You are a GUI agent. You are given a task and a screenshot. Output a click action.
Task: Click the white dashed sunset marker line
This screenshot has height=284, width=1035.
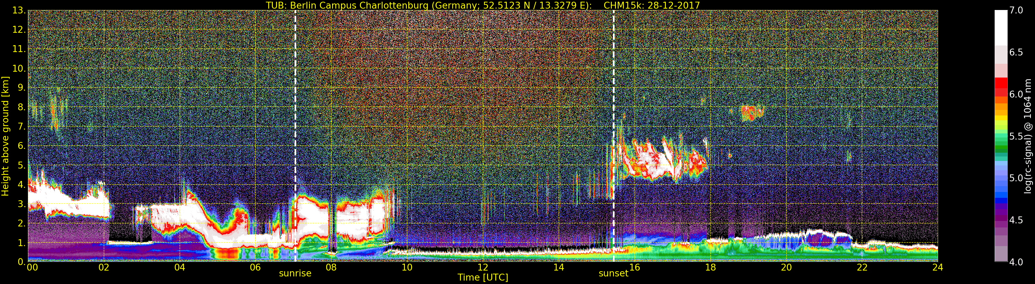[614, 136]
